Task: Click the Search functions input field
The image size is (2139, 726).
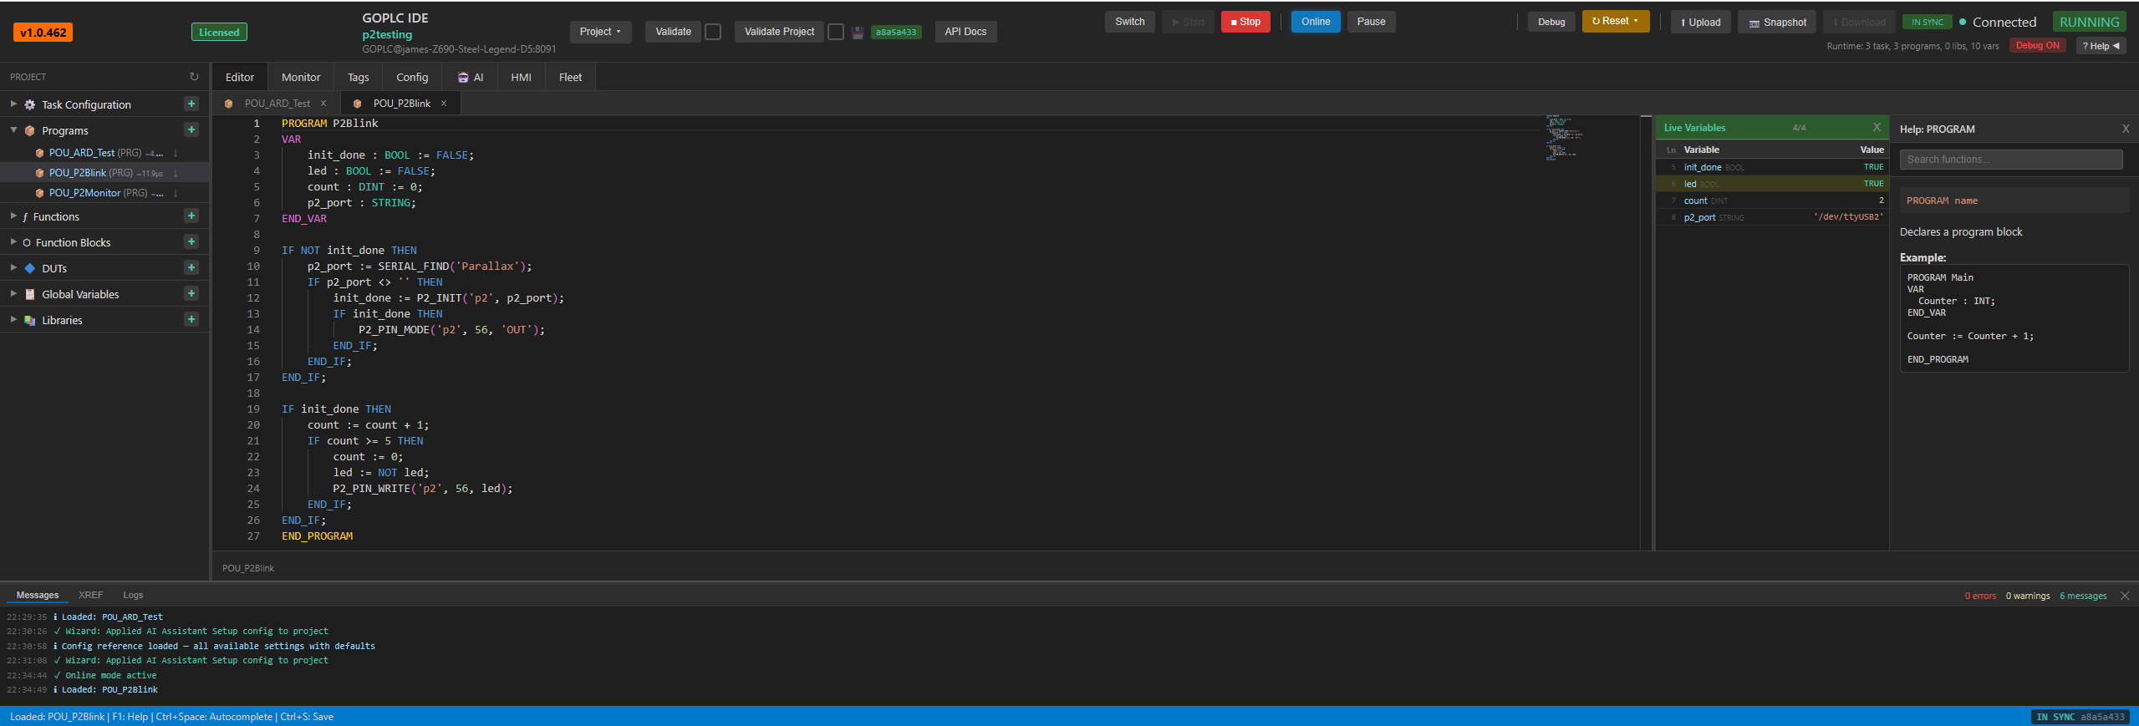Action: (x=2011, y=160)
